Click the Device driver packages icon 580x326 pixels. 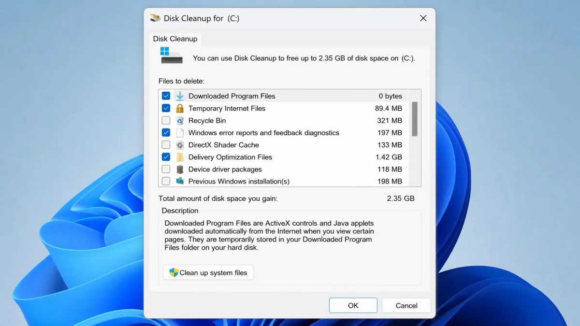tap(180, 169)
